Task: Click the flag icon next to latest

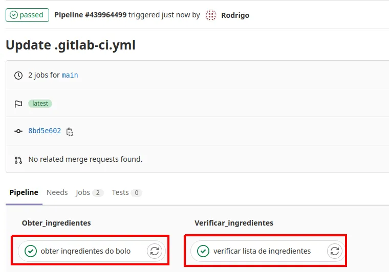Action: point(18,104)
